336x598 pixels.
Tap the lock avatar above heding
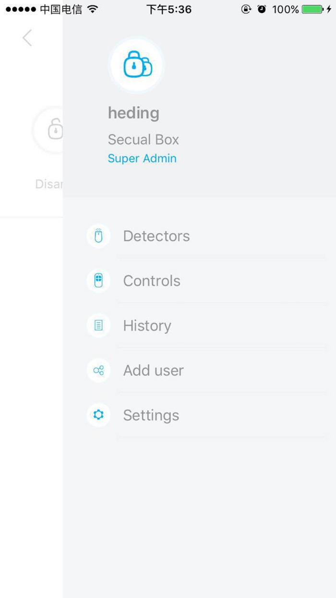point(137,65)
